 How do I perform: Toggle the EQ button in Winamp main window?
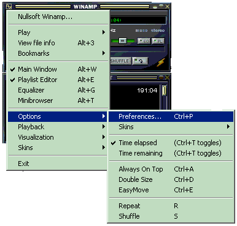pyautogui.click(x=144, y=41)
